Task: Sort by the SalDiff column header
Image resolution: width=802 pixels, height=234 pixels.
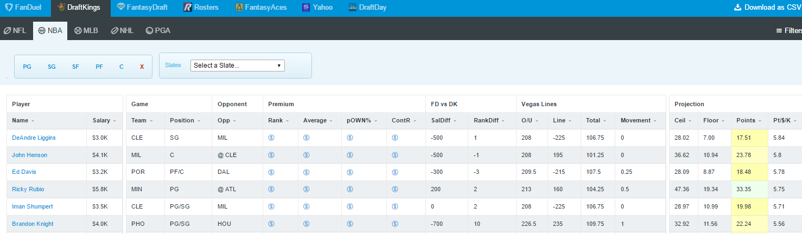Action: pos(444,120)
